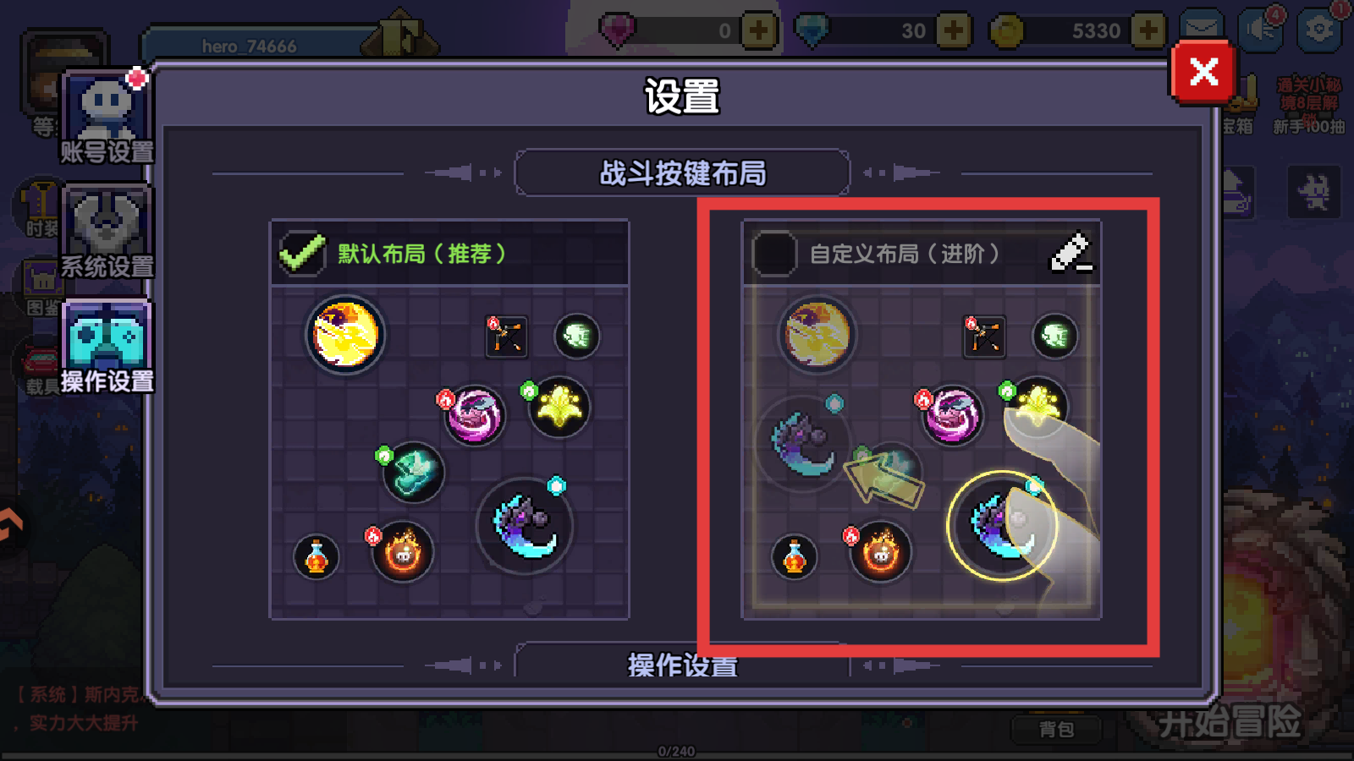Click the custom layout preview thumbnail
This screenshot has height=761, width=1354.
tap(922, 452)
